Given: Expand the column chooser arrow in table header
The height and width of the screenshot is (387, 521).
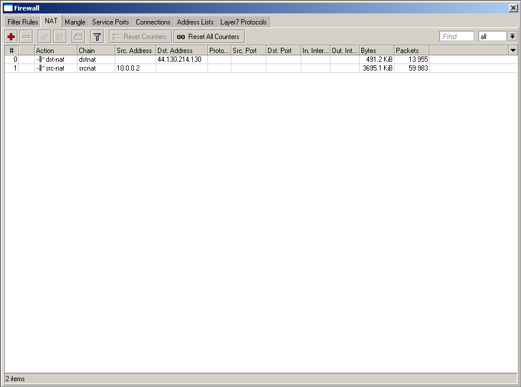Looking at the screenshot, I should click(513, 51).
